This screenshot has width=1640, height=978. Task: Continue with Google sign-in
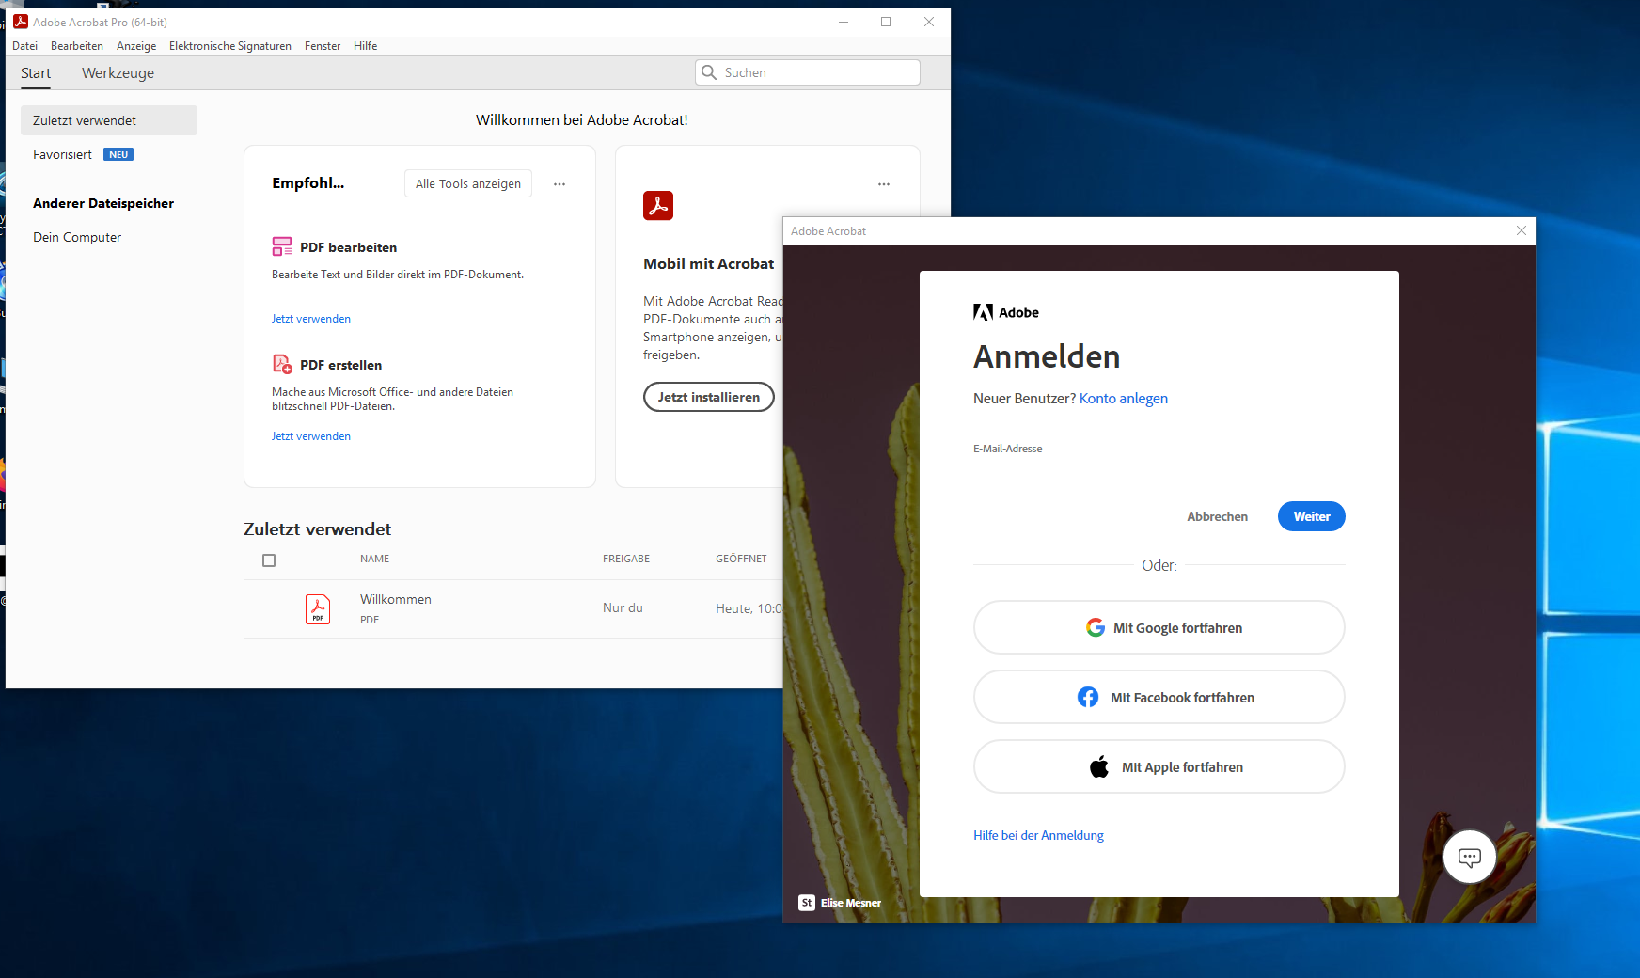[x=1159, y=628]
